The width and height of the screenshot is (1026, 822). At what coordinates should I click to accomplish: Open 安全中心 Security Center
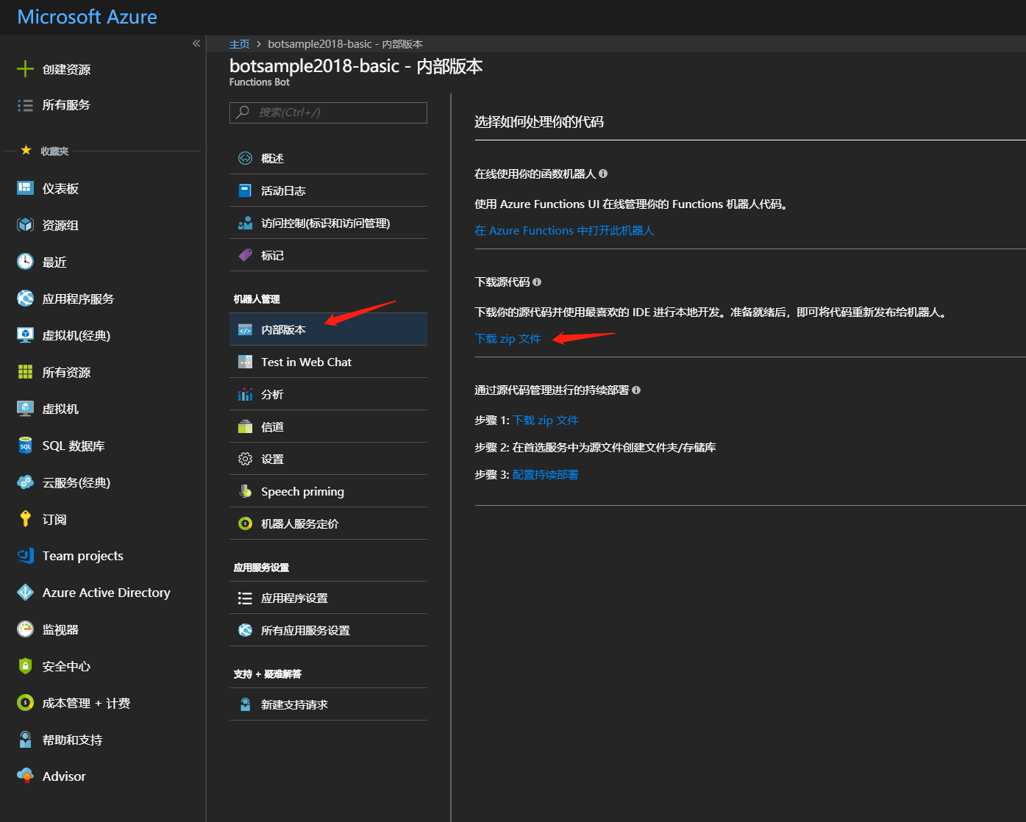click(65, 666)
